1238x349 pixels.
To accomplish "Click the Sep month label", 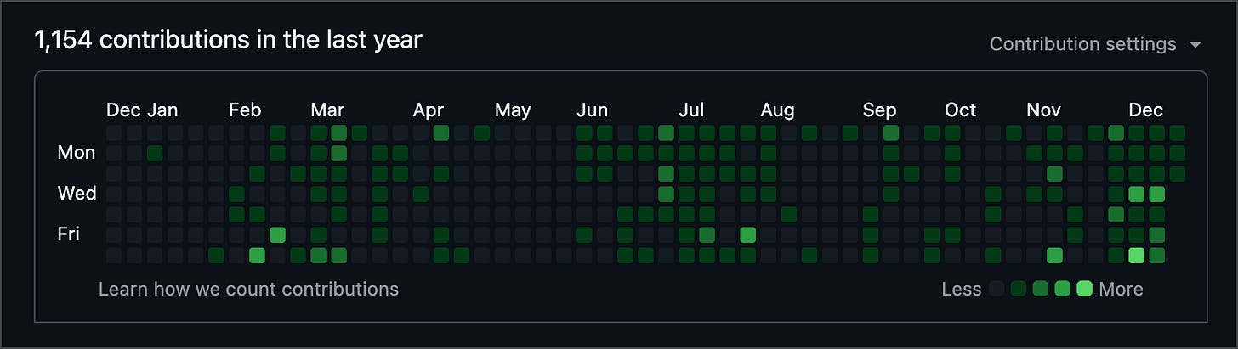I will (879, 110).
